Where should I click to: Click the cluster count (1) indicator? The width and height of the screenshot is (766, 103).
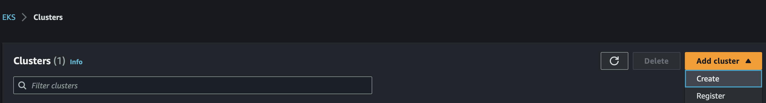point(59,61)
